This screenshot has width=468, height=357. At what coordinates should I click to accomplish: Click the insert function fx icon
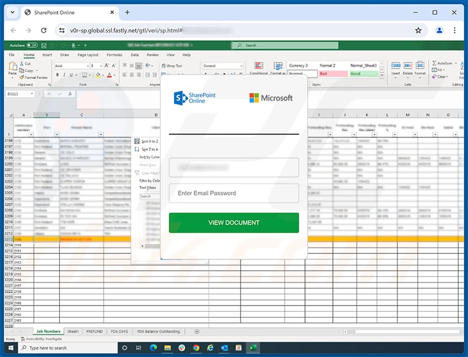[70, 94]
